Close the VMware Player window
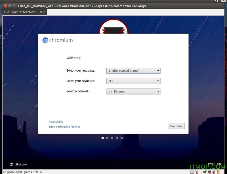This screenshot has width=227, height=174. [x=6, y=6]
